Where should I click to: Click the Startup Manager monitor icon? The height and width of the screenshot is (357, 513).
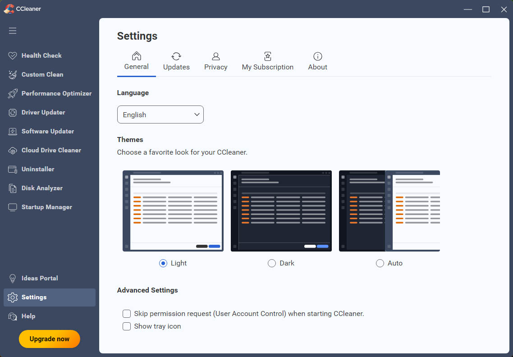tap(13, 207)
